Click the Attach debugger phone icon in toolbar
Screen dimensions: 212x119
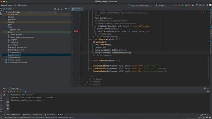(182, 5)
